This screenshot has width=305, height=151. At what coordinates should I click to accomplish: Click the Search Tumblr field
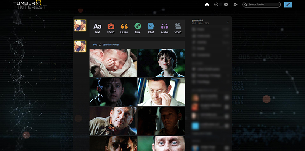(x=262, y=5)
